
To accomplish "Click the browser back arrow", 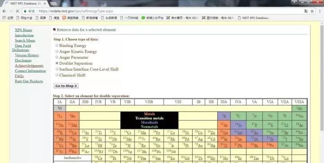I will (x=4, y=11).
